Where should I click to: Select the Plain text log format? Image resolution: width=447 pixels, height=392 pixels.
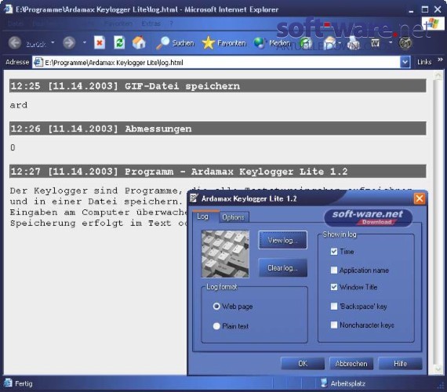coord(216,326)
